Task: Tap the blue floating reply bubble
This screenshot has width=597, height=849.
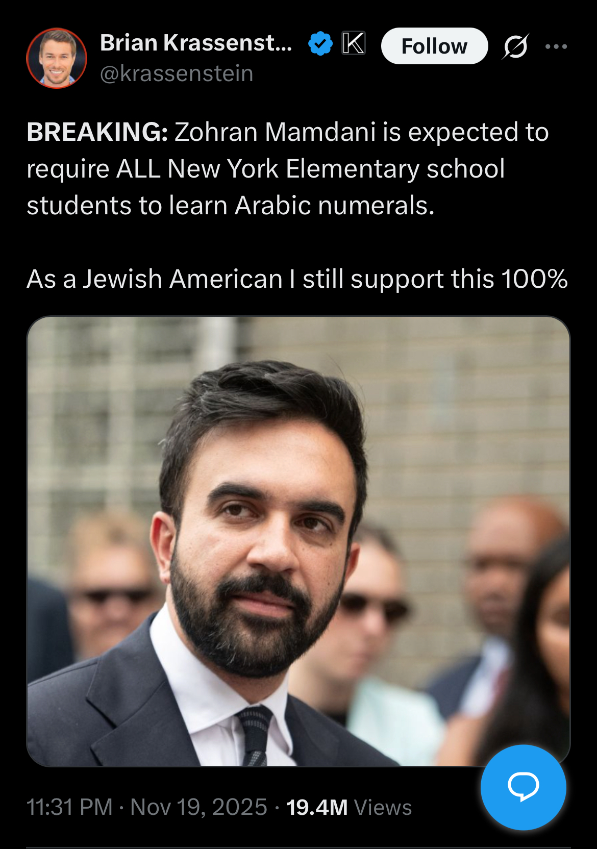Action: click(524, 787)
